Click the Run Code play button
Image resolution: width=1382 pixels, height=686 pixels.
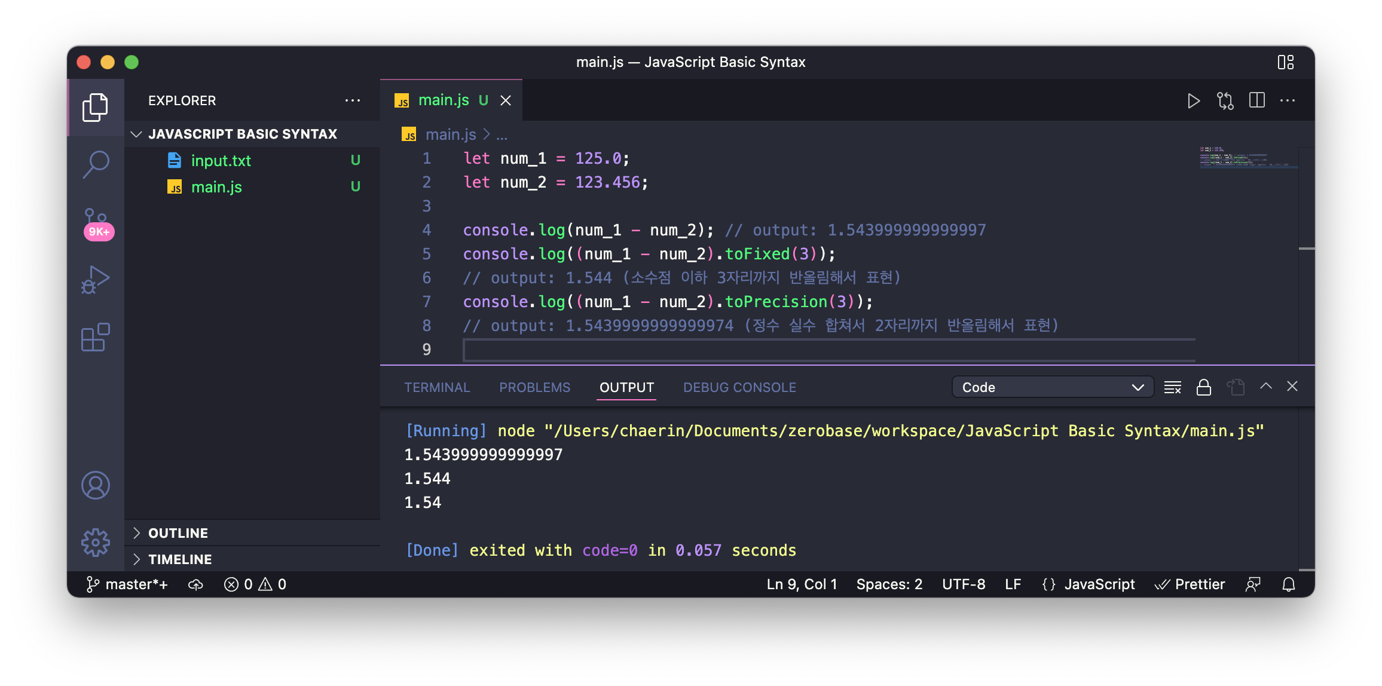click(1193, 101)
